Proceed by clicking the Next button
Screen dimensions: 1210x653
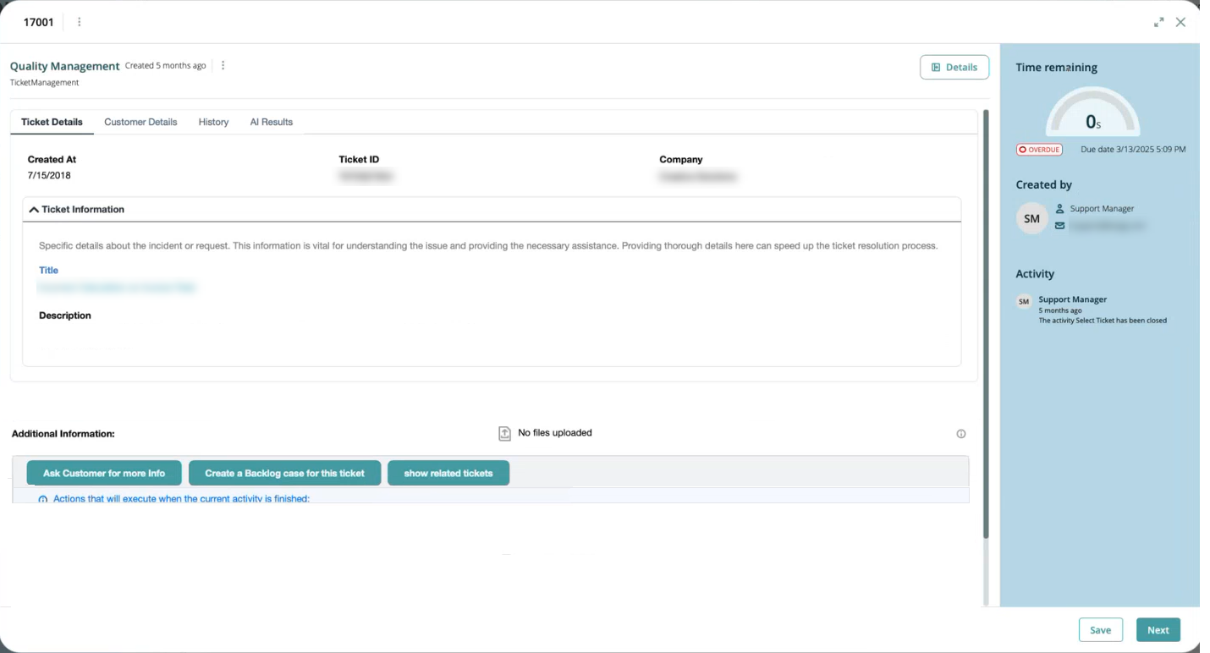(x=1158, y=630)
